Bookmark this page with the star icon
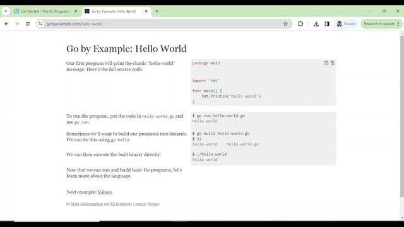 (285, 24)
